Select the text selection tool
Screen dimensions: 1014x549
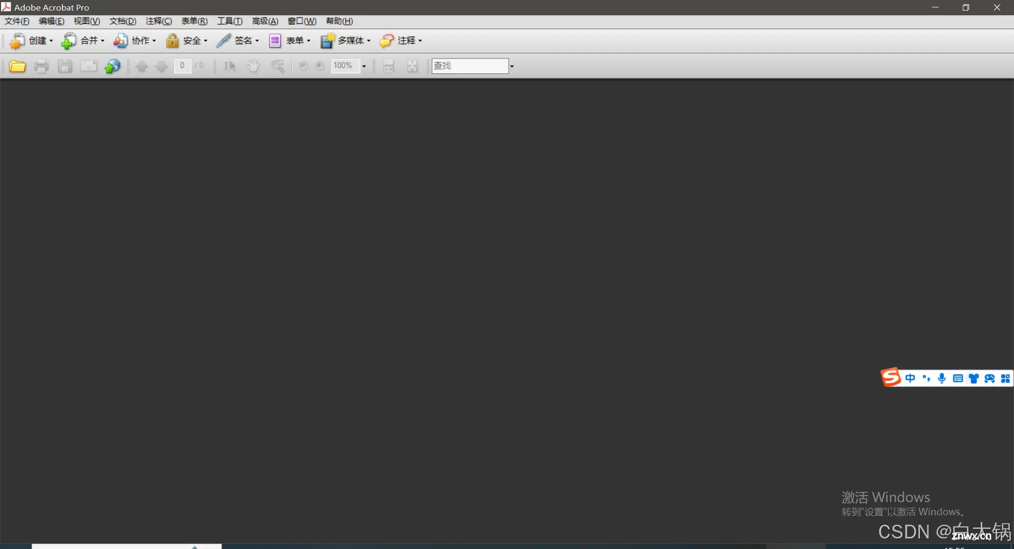[230, 66]
